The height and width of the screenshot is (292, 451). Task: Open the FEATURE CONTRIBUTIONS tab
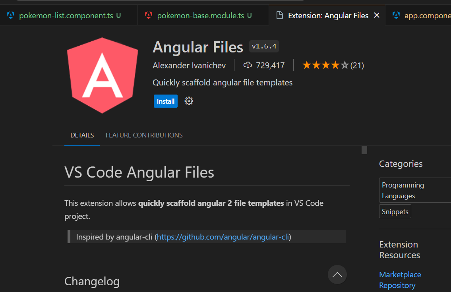click(144, 135)
